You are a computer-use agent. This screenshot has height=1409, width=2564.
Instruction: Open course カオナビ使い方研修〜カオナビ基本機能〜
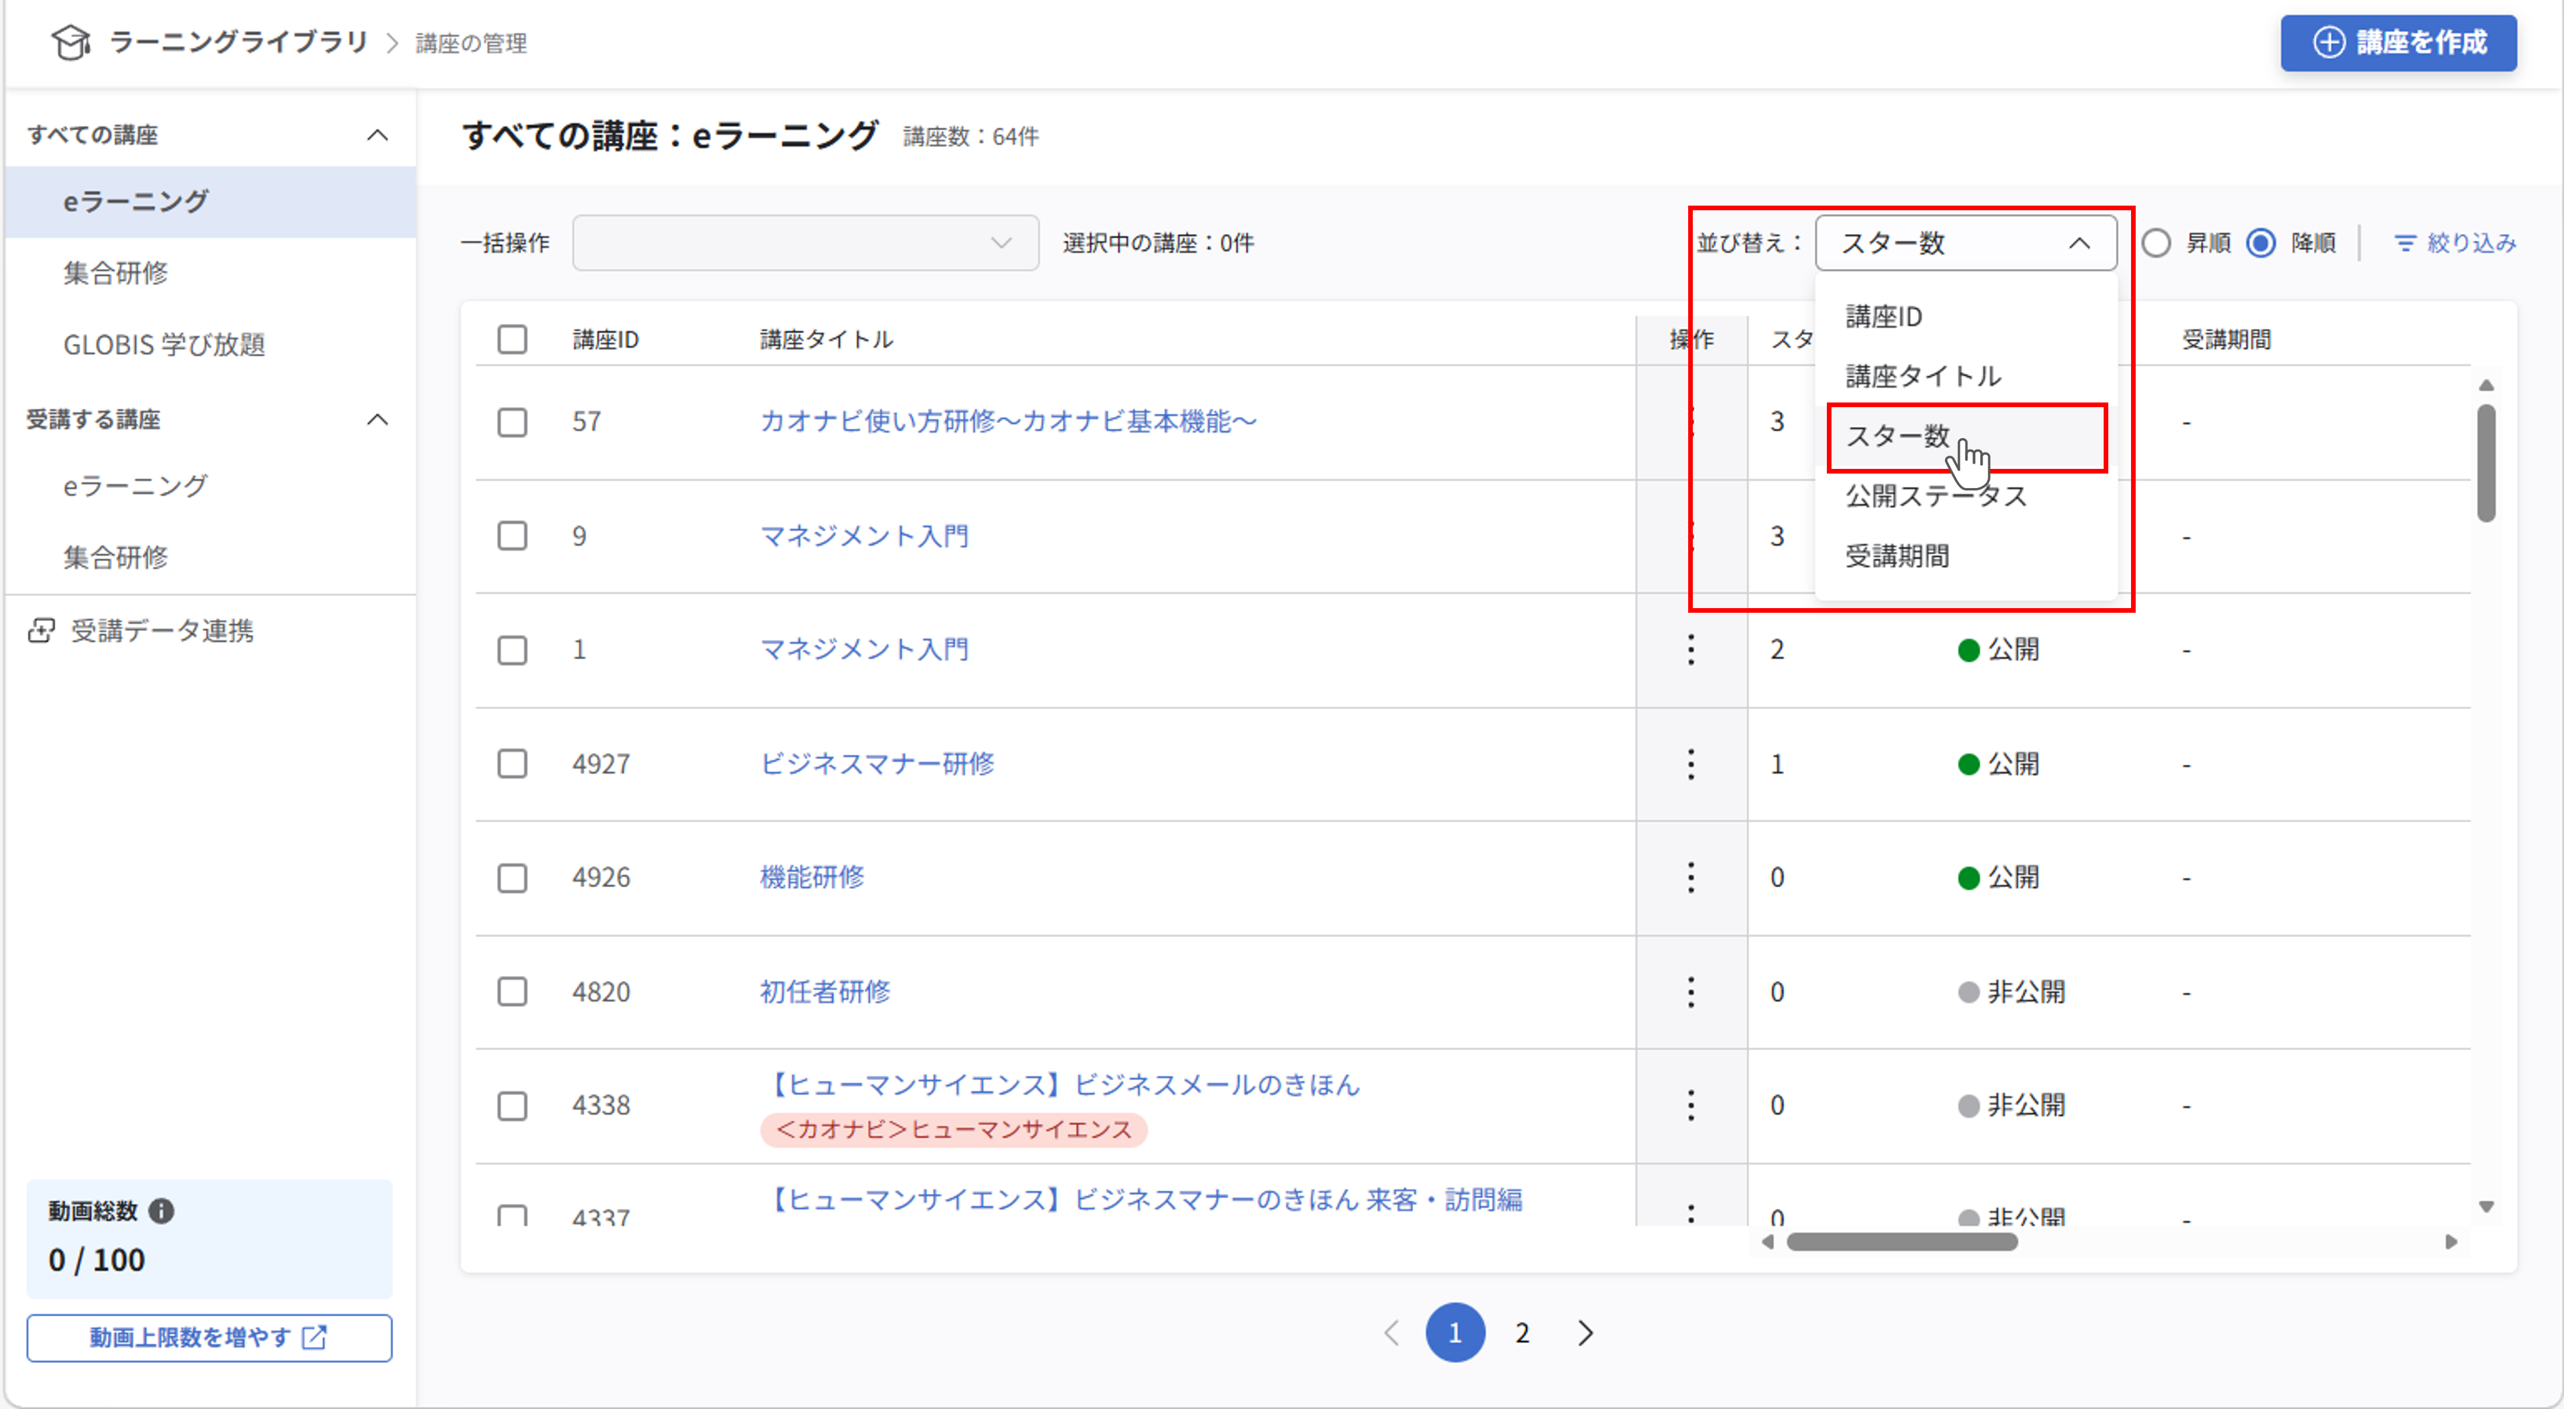point(1008,422)
